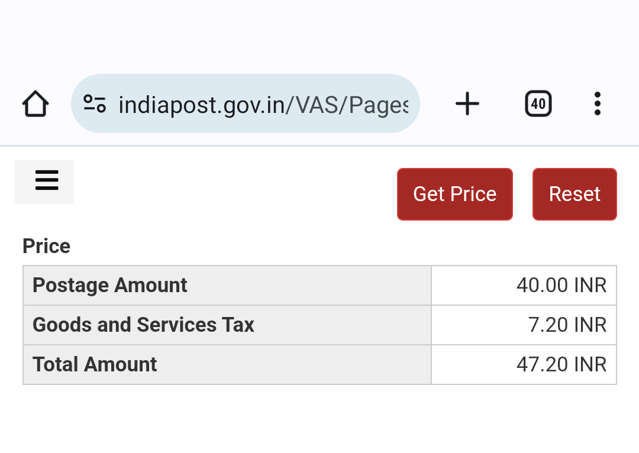Click the 40.00 INR postage value
639x453 pixels.
pyautogui.click(x=561, y=285)
